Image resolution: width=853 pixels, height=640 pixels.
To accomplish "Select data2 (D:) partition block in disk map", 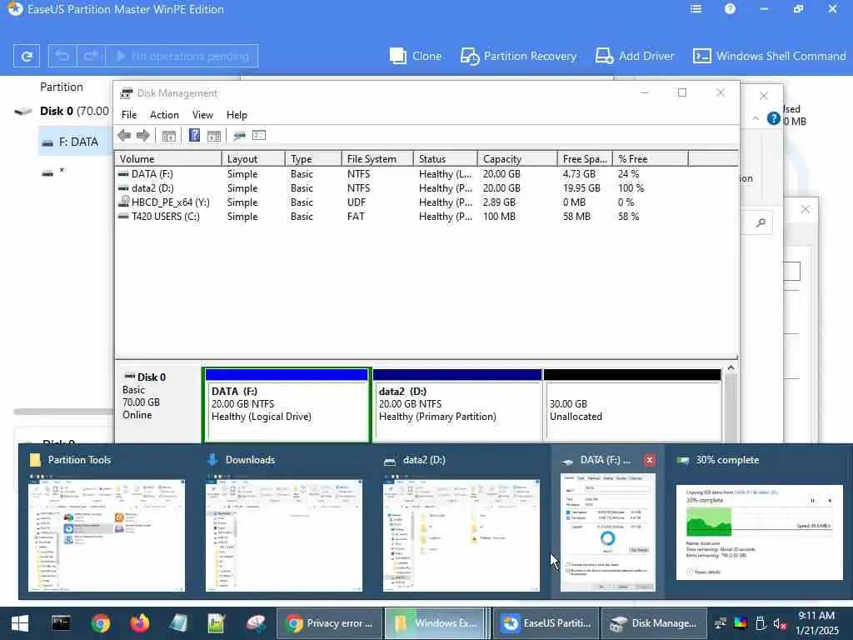I will (x=457, y=406).
